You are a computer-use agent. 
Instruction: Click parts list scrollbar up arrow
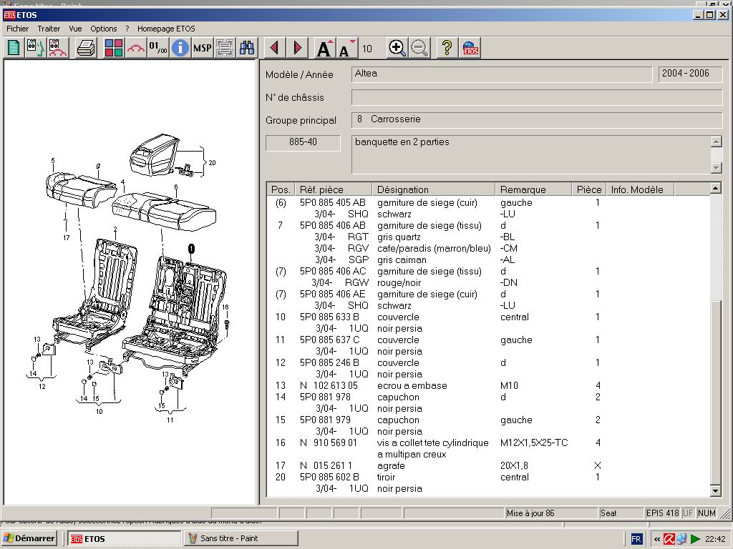click(x=715, y=189)
